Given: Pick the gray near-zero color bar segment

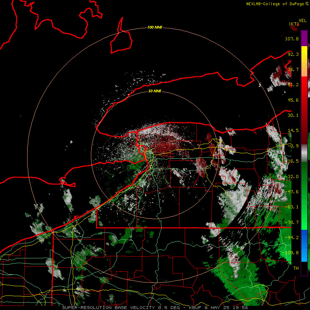Looking at the screenshot, I should coord(304,153).
